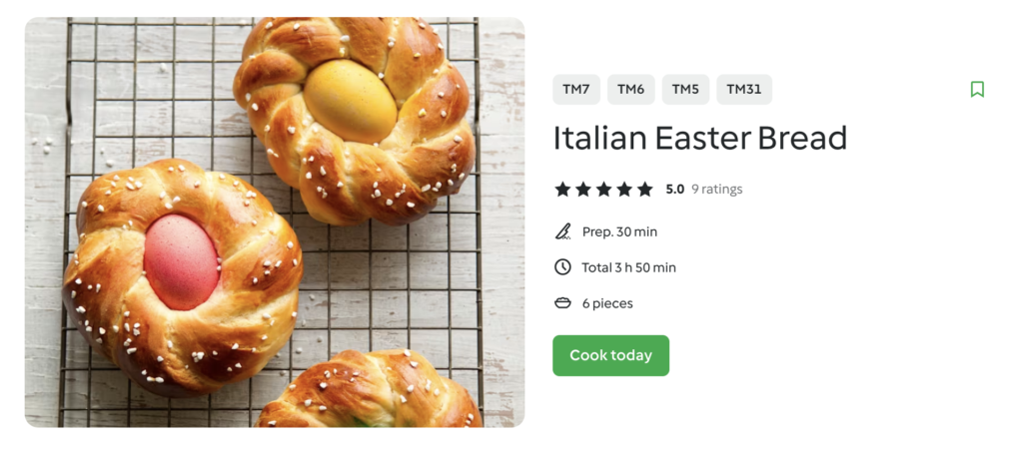The image size is (1023, 450).
Task: Select the TM7 device tag
Action: 576,90
